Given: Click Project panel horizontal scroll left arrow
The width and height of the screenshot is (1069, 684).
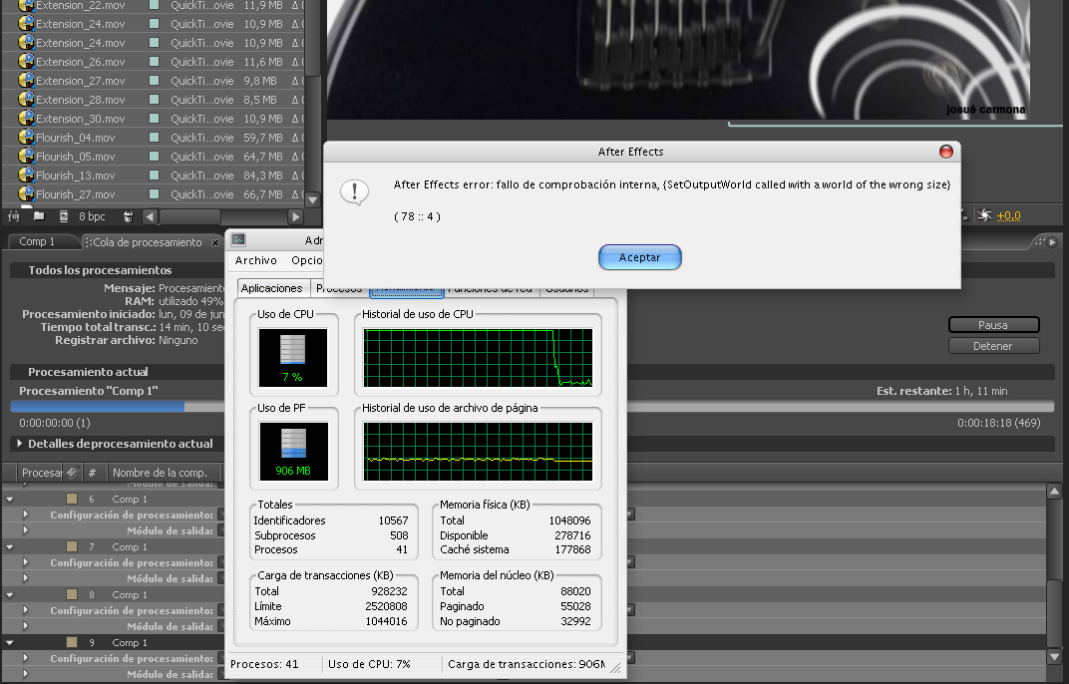Looking at the screenshot, I should [x=150, y=216].
